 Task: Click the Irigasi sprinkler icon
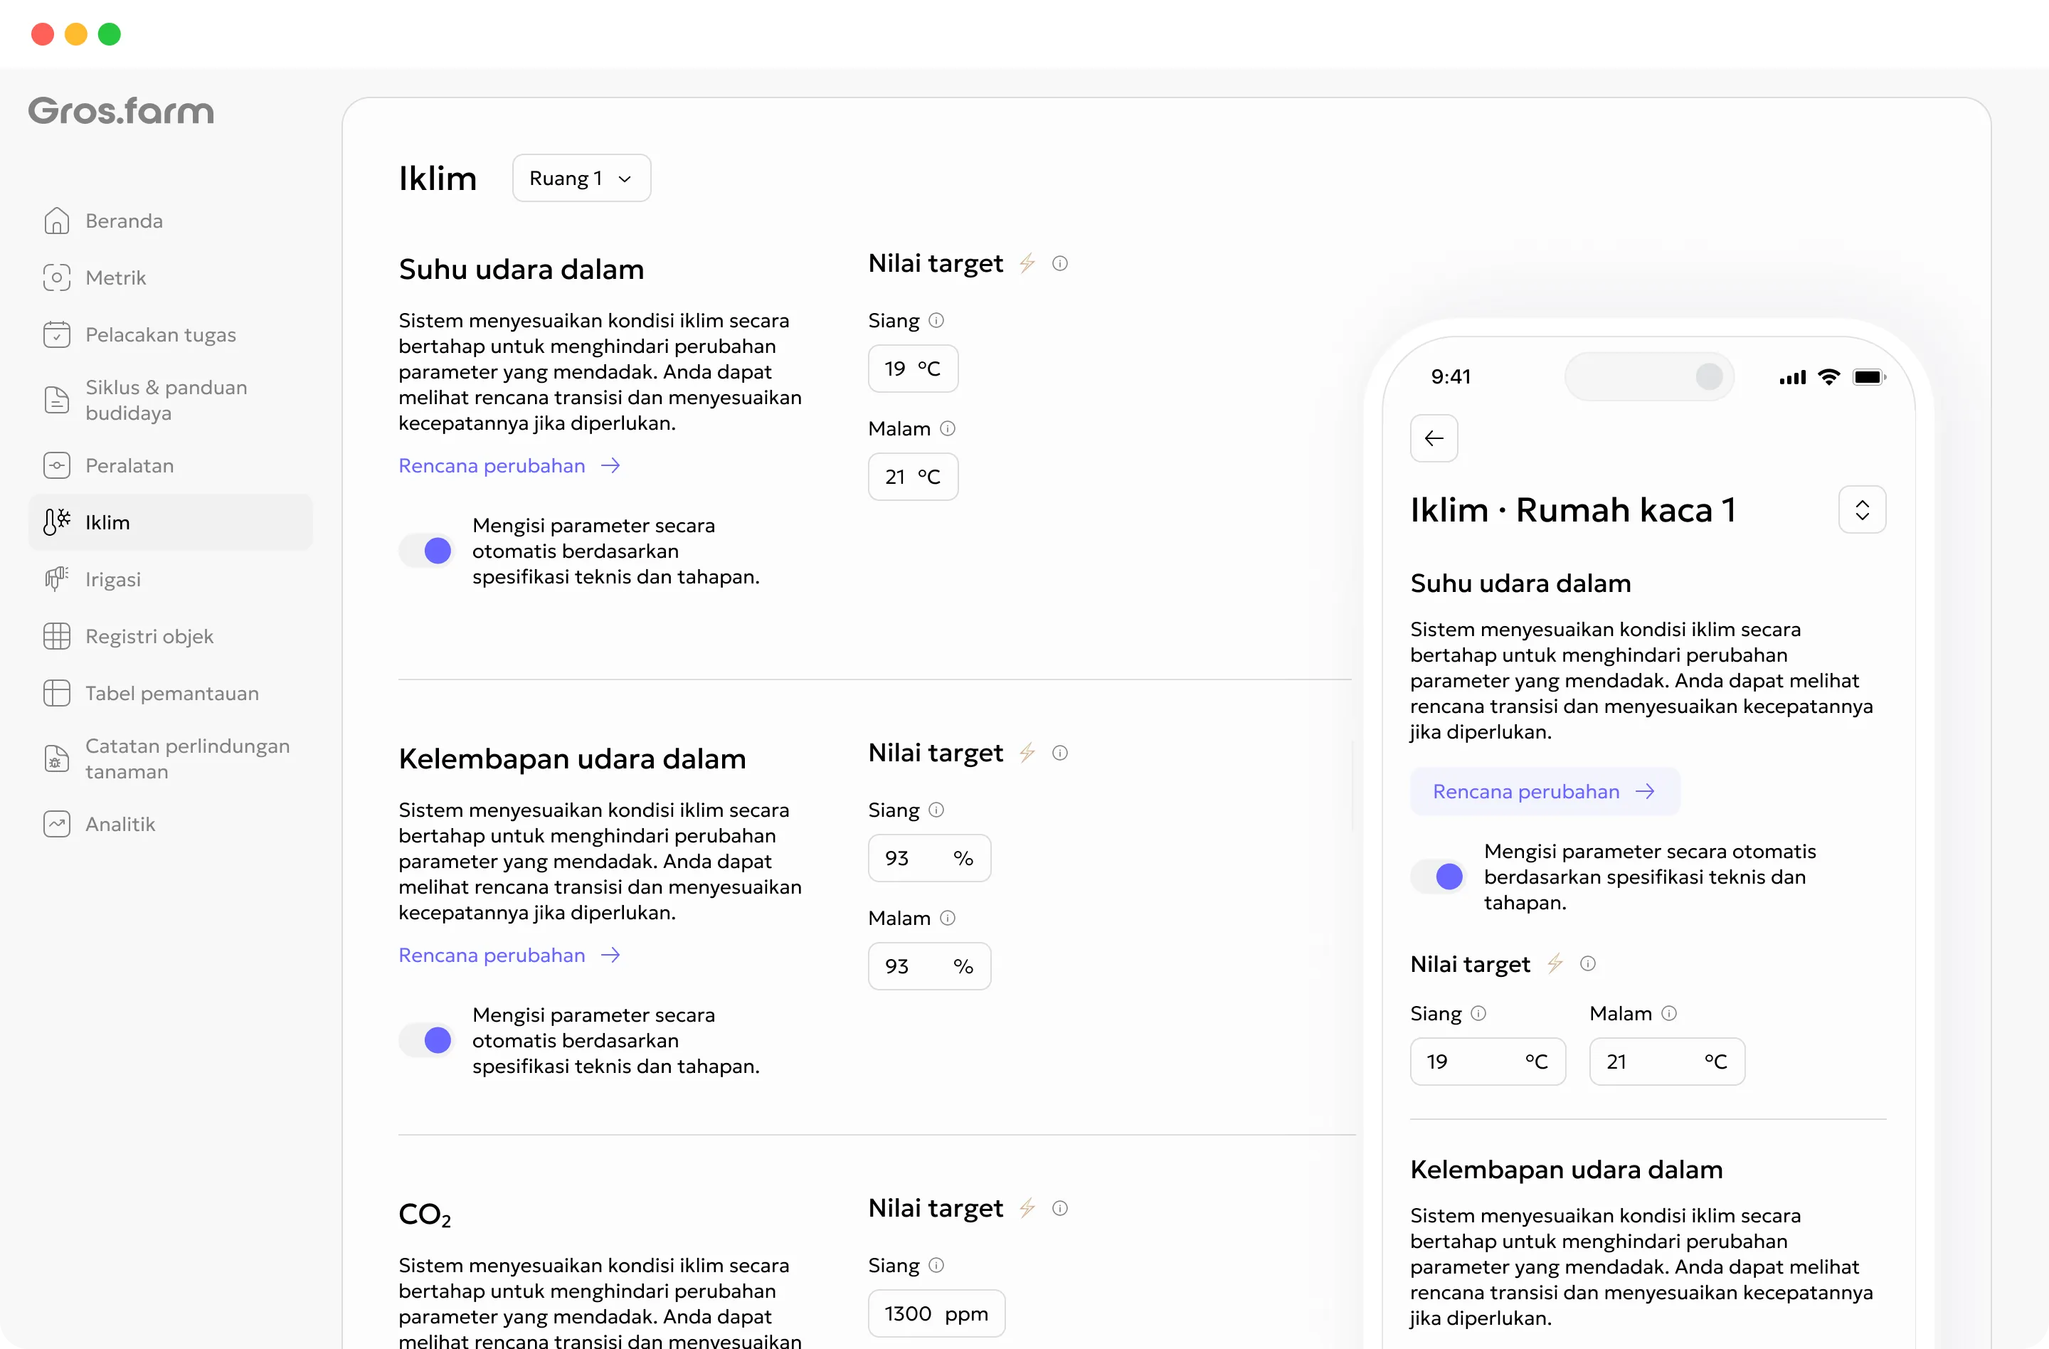pos(57,578)
